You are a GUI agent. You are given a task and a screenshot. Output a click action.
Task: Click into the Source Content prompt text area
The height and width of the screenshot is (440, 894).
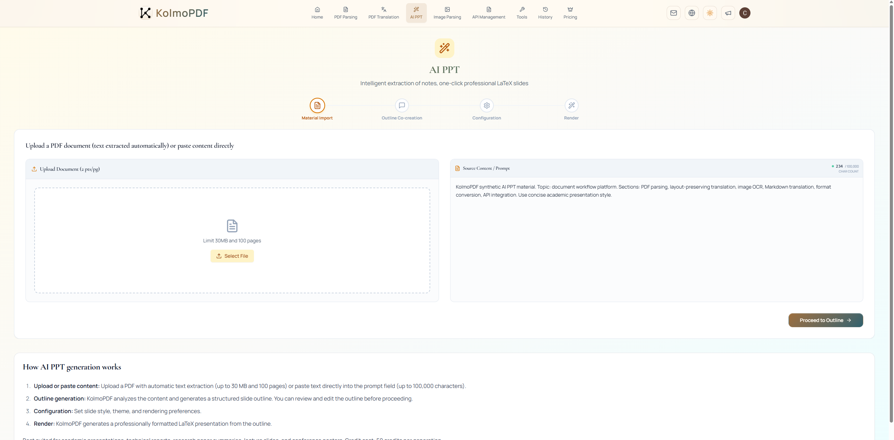656,244
